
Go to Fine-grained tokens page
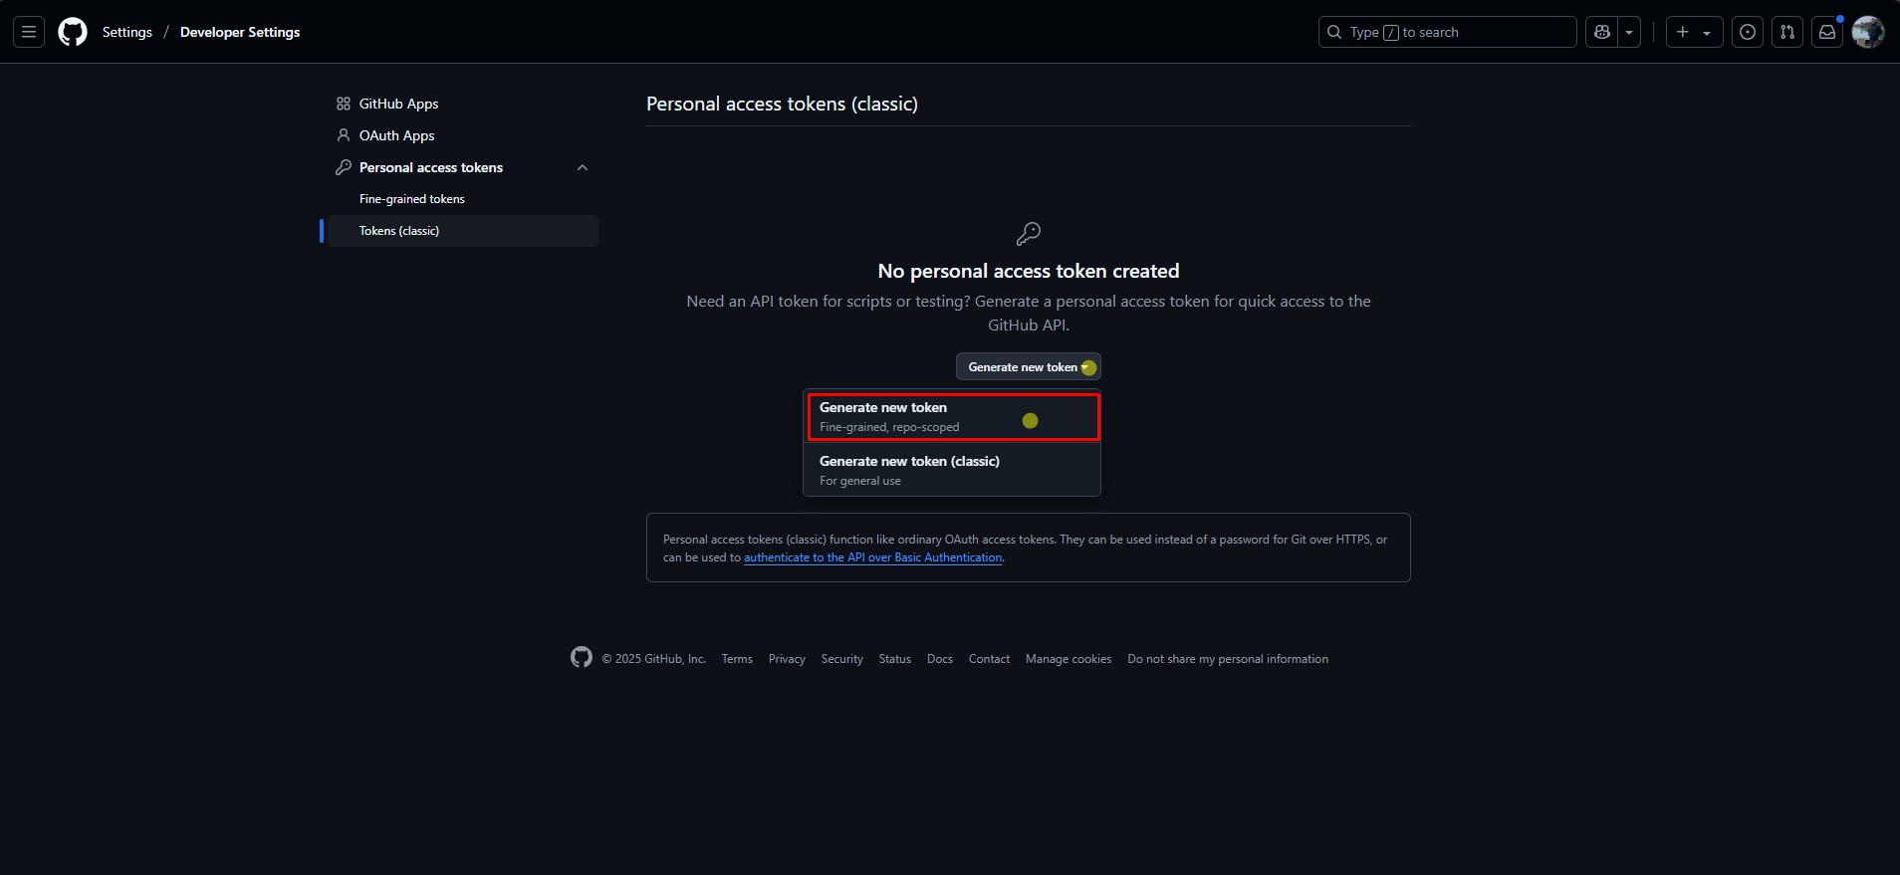point(412,199)
